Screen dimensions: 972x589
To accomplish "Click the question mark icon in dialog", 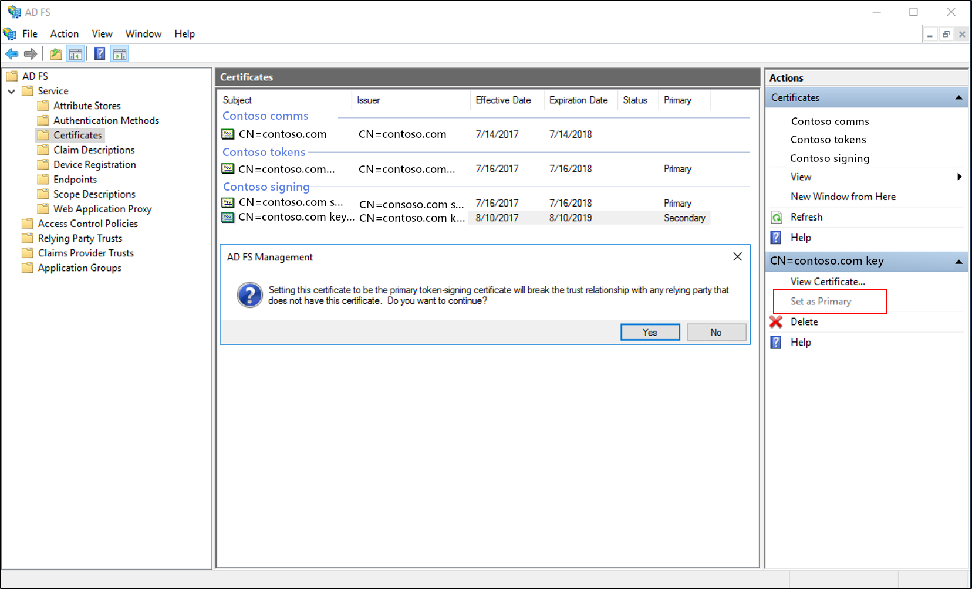I will click(x=249, y=295).
